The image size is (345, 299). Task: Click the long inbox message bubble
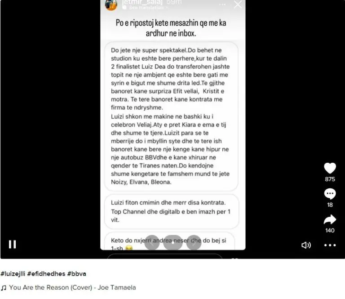[x=171, y=116]
